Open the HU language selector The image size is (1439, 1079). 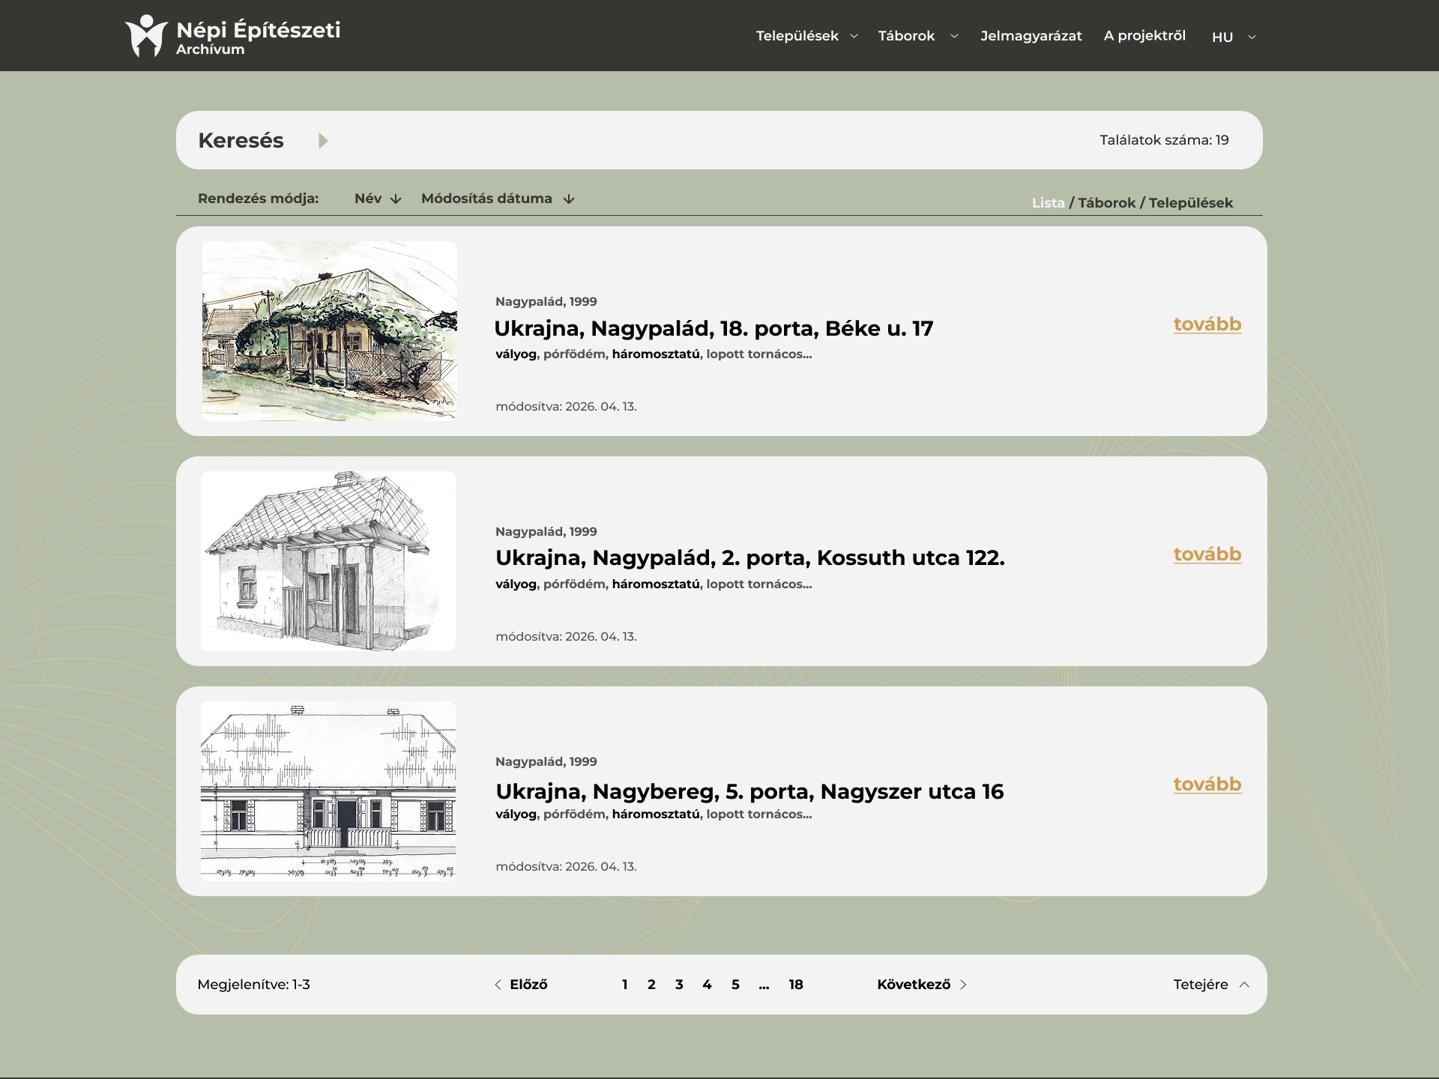1233,37
